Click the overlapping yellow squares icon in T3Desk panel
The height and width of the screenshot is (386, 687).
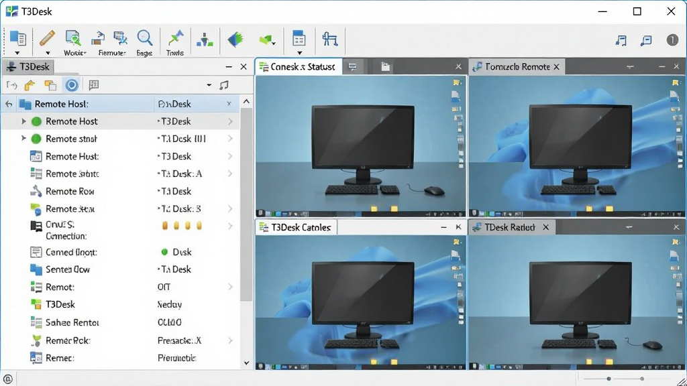pos(50,85)
